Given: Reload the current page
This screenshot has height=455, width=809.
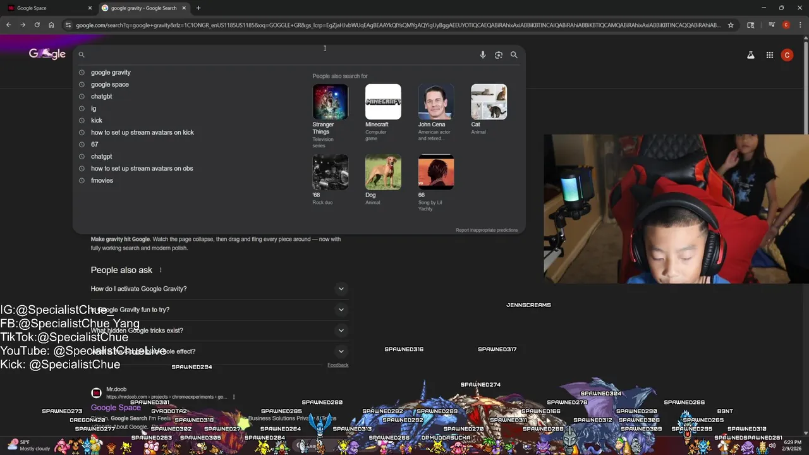Looking at the screenshot, I should pos(37,25).
